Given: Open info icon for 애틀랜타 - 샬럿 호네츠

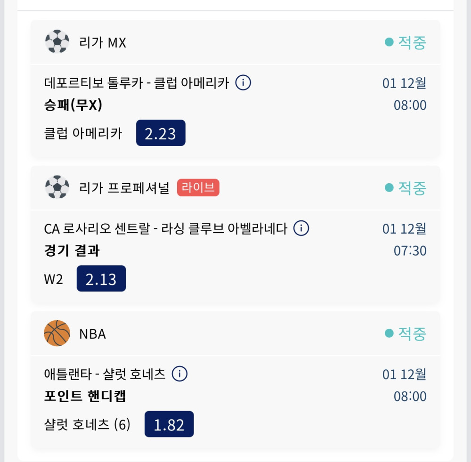Looking at the screenshot, I should click(179, 374).
